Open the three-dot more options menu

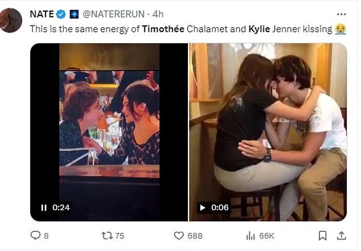tap(341, 13)
